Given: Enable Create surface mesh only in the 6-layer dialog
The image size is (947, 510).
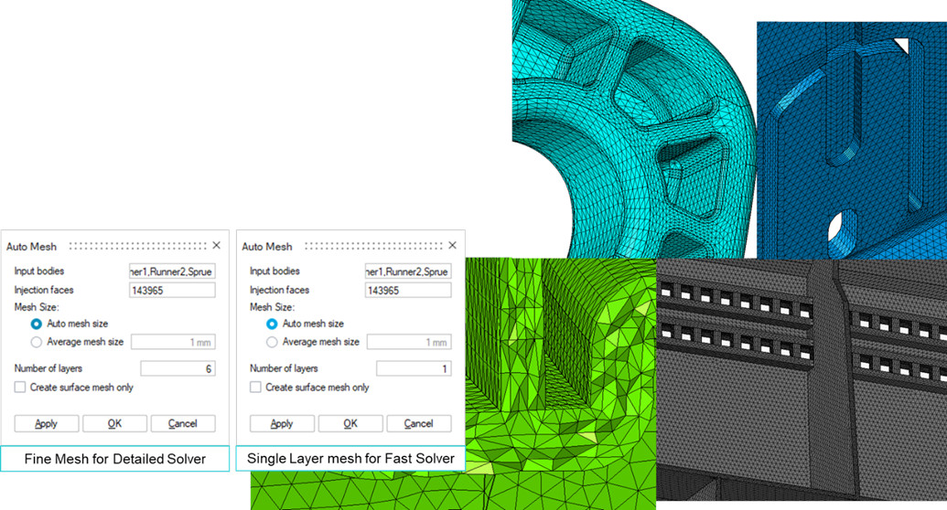Looking at the screenshot, I should (20, 388).
